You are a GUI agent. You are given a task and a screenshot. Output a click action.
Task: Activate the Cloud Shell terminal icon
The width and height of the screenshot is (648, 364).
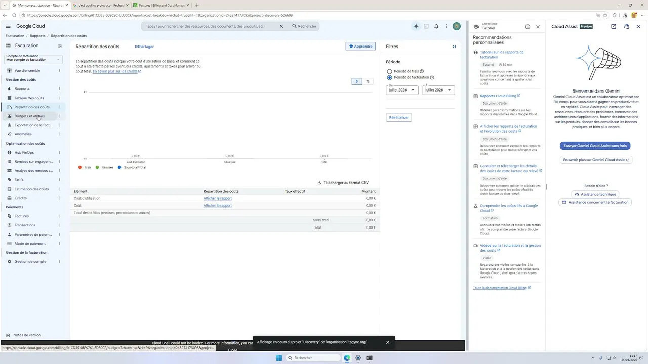(x=426, y=26)
